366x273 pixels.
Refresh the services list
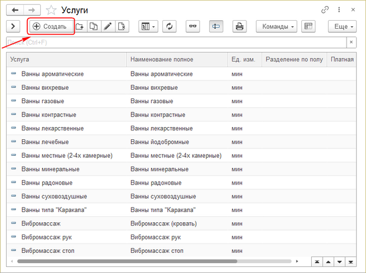169,26
